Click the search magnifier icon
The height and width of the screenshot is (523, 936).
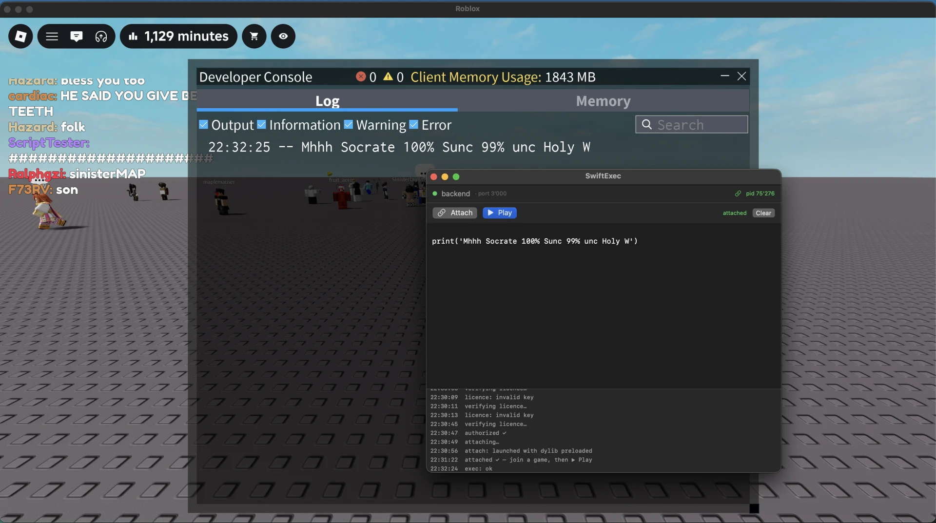pyautogui.click(x=647, y=124)
